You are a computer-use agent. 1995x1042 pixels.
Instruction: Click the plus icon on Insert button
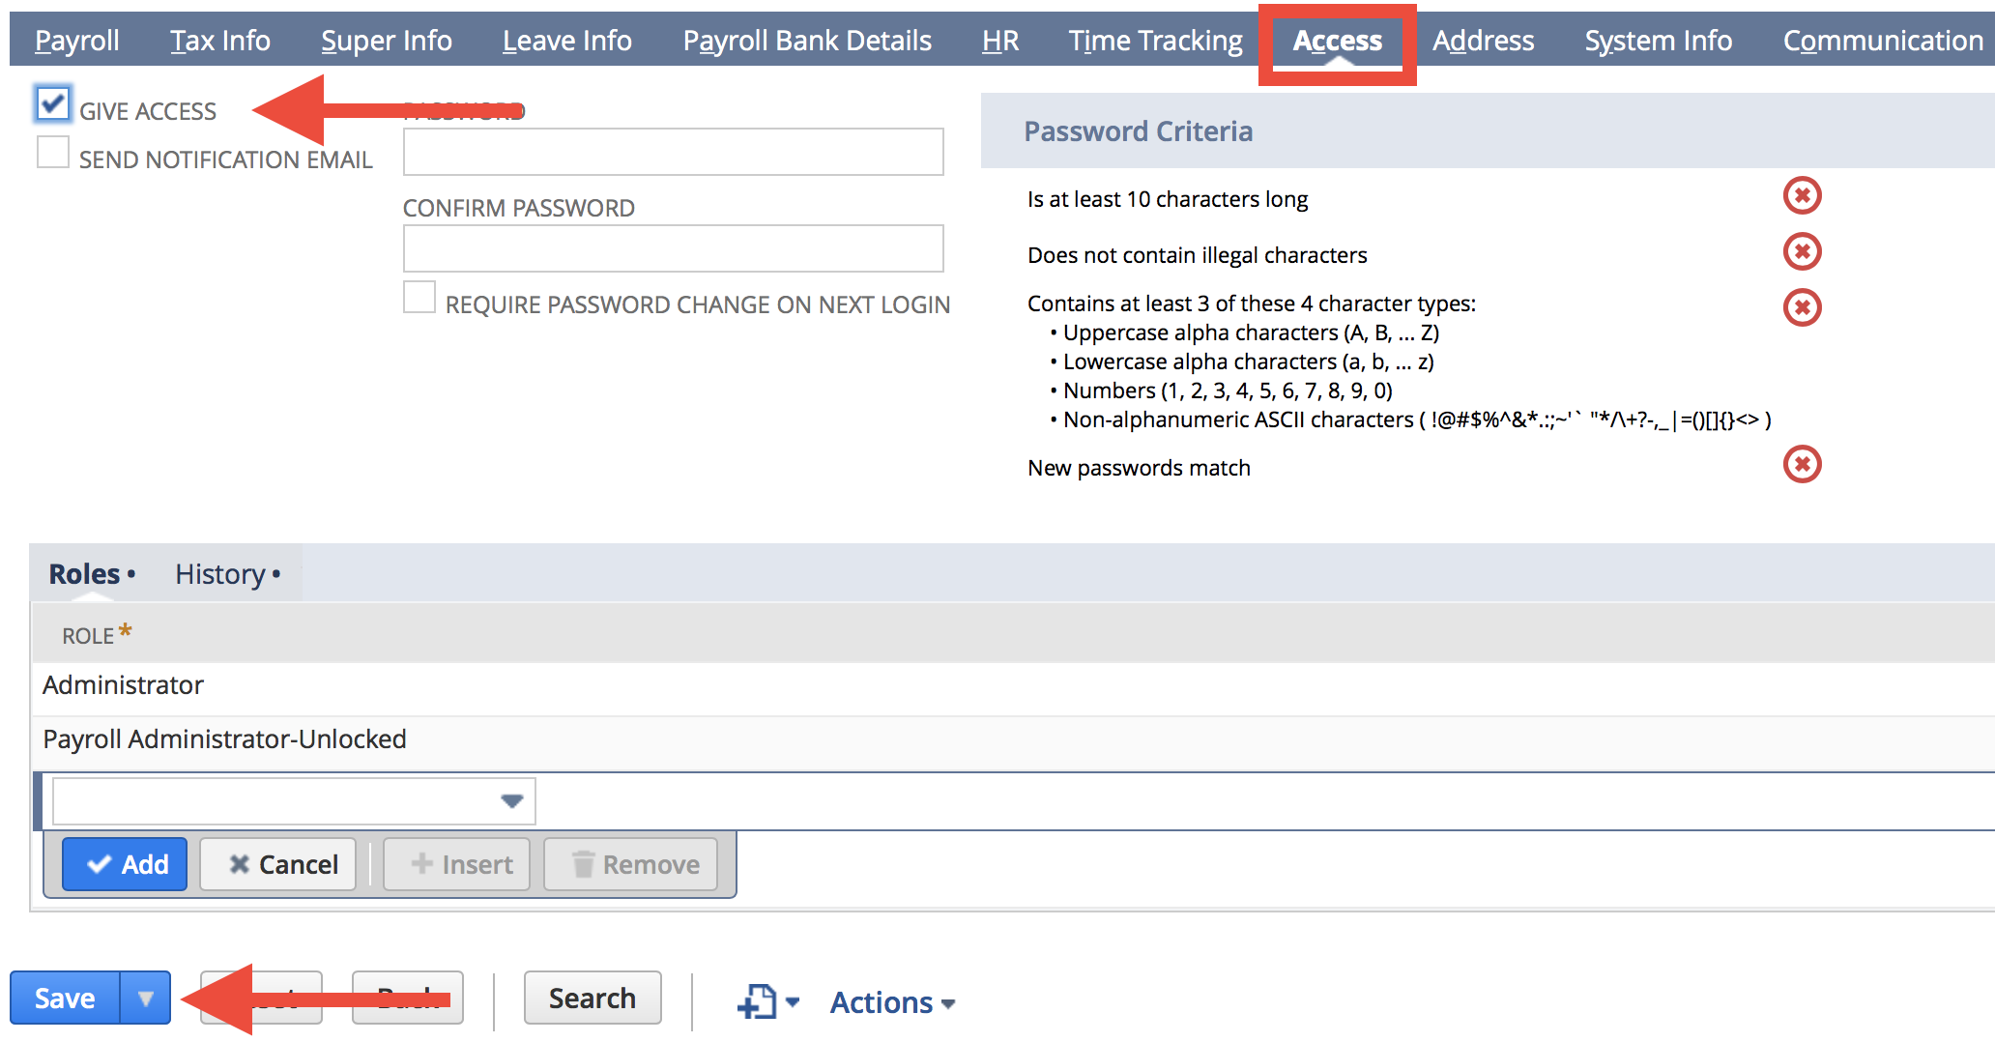coord(422,864)
